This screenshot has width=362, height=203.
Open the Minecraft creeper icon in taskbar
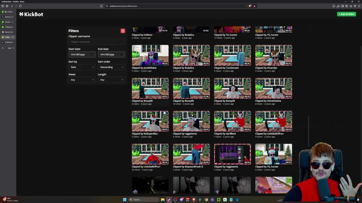point(219,200)
